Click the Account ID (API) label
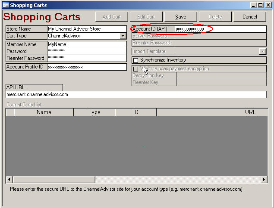This screenshot has height=208, width=274. 150,29
